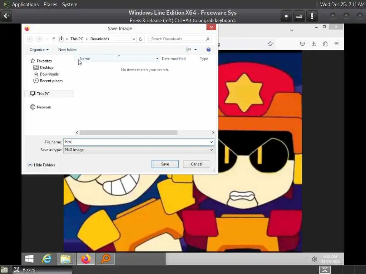Click the Firefox taskbar icon

86,259
